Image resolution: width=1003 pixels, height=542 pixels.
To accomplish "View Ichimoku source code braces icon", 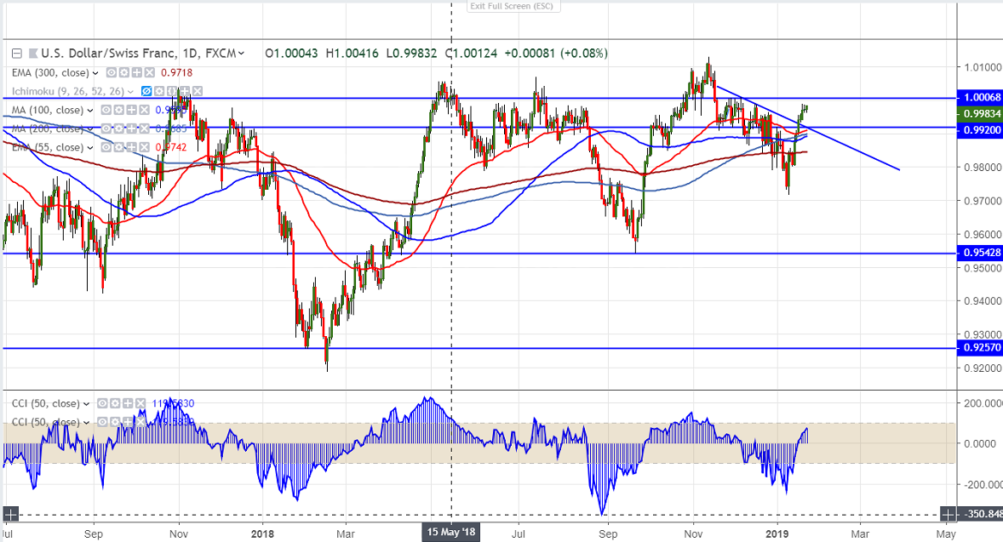I will pyautogui.click(x=171, y=92).
